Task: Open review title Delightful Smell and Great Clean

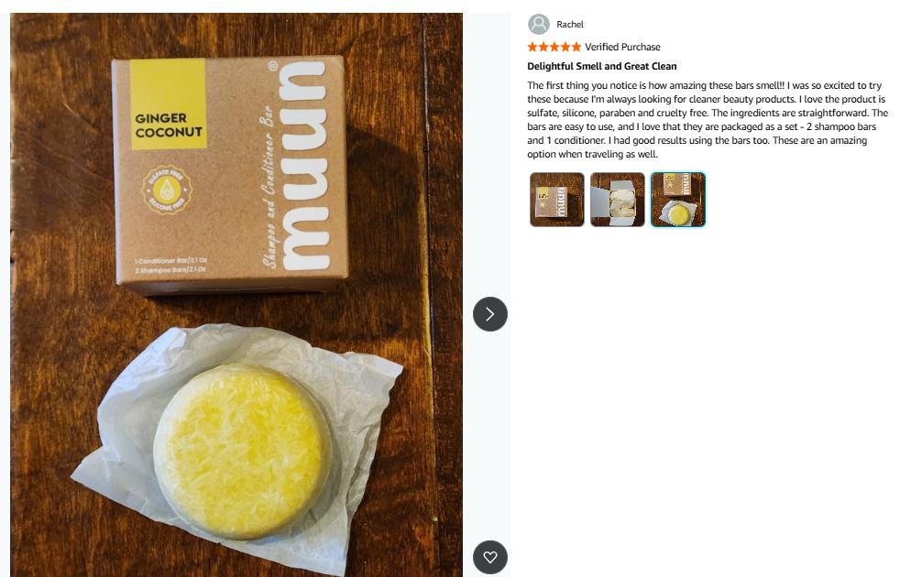Action: 602,66
